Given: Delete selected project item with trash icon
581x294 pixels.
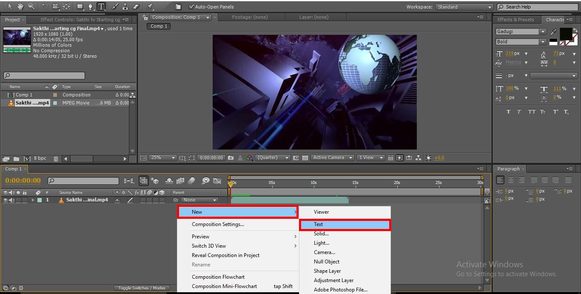Looking at the screenshot, I should pos(56,158).
